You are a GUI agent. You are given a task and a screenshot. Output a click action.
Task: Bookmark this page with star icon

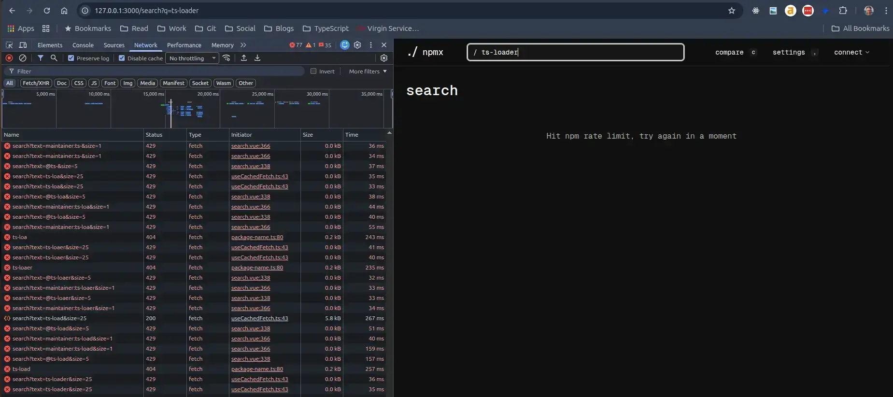pyautogui.click(x=732, y=11)
